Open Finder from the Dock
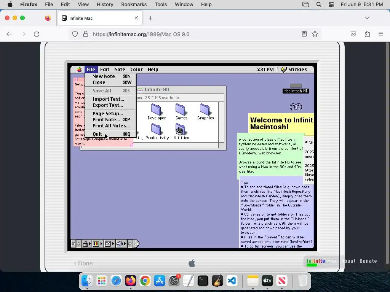This screenshot has height=292, width=390. (87, 281)
